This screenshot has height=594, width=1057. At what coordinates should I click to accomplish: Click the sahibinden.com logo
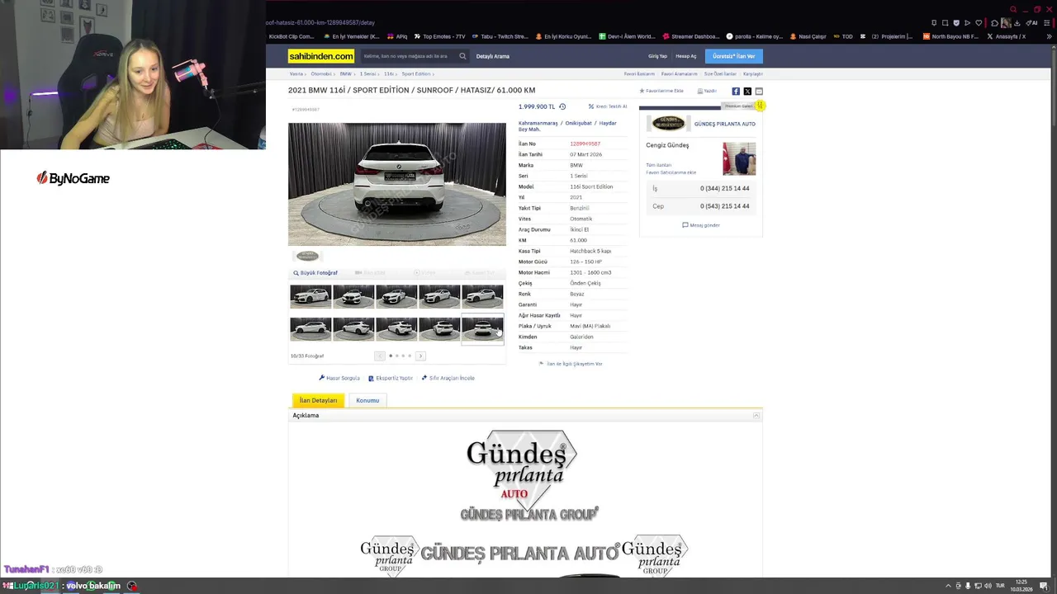point(321,56)
